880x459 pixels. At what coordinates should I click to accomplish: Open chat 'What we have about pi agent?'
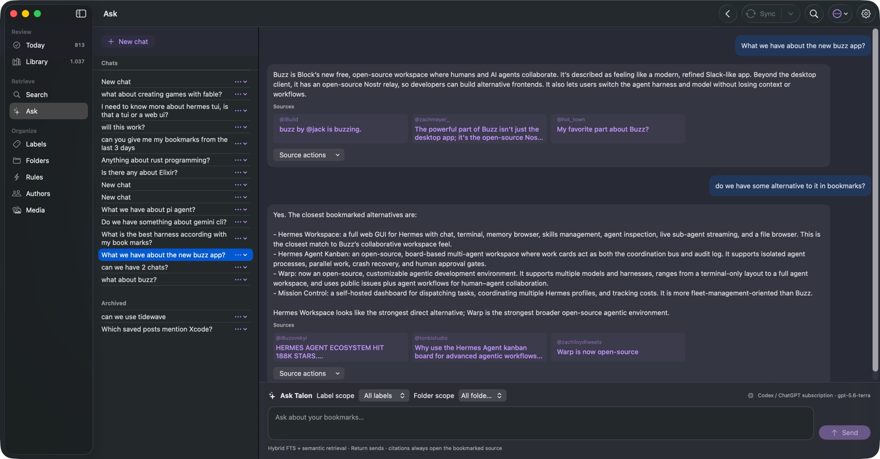[148, 210]
